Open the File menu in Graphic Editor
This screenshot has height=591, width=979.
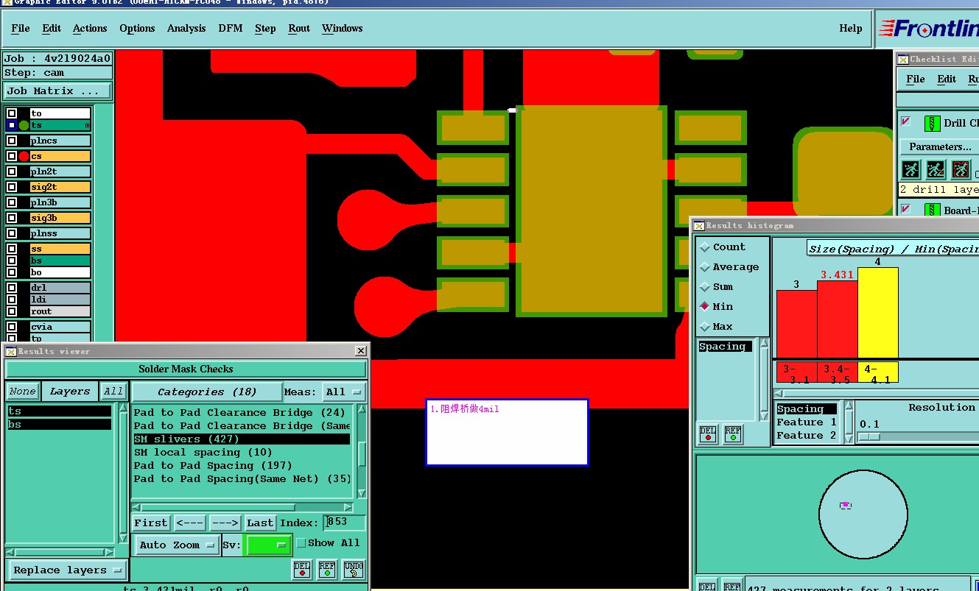(x=21, y=28)
